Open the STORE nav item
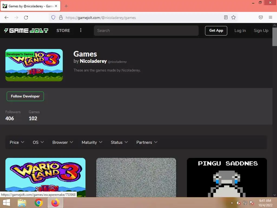Viewport: 277px width, 208px height. [63, 31]
